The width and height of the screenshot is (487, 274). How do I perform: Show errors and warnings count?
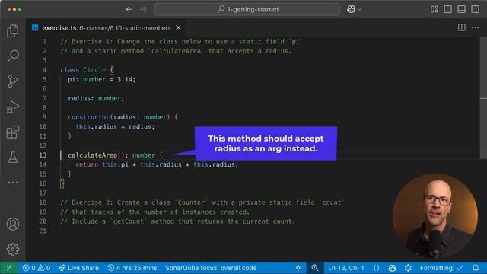37,268
